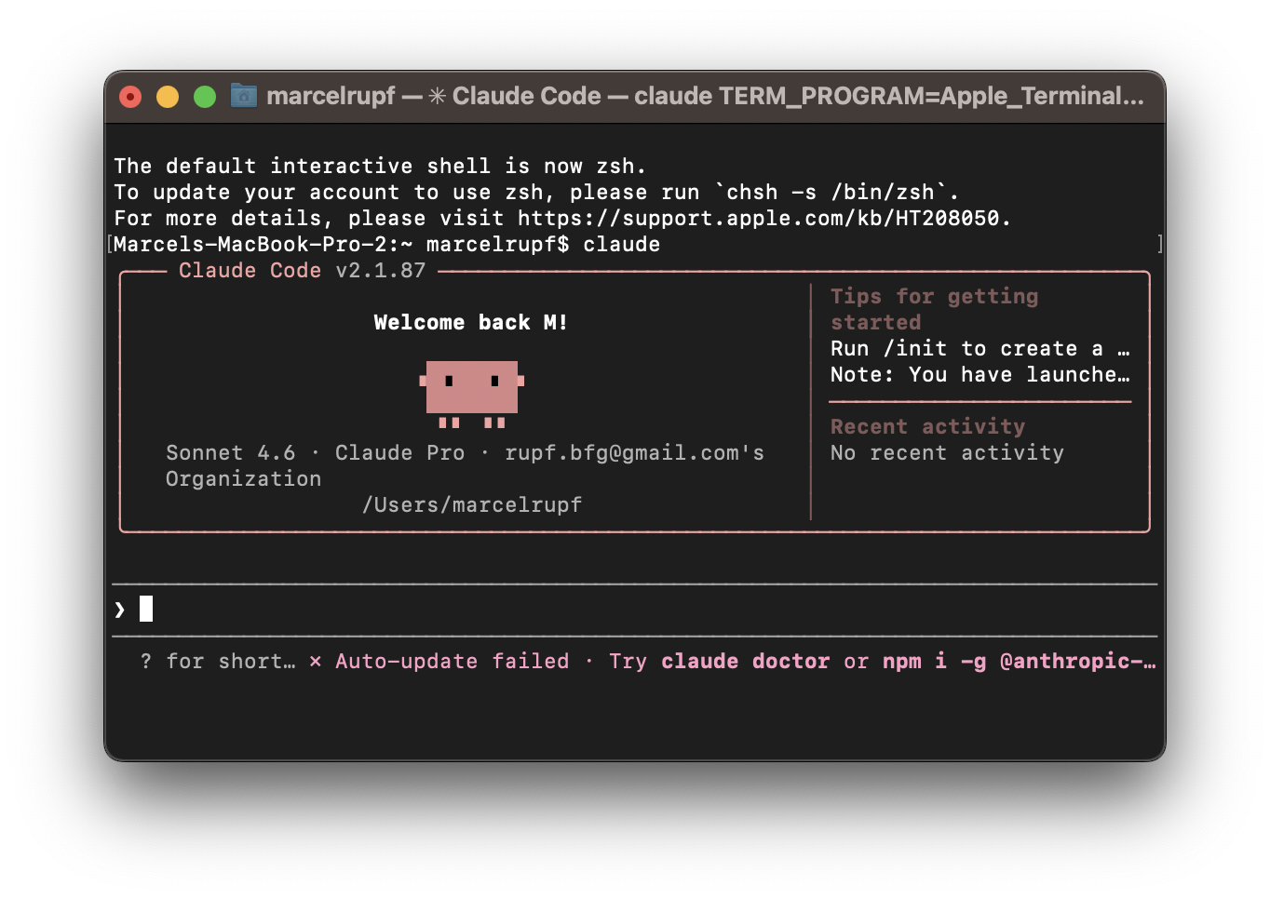
Task: Click the 'claude doctor' command text
Action: coord(745,662)
